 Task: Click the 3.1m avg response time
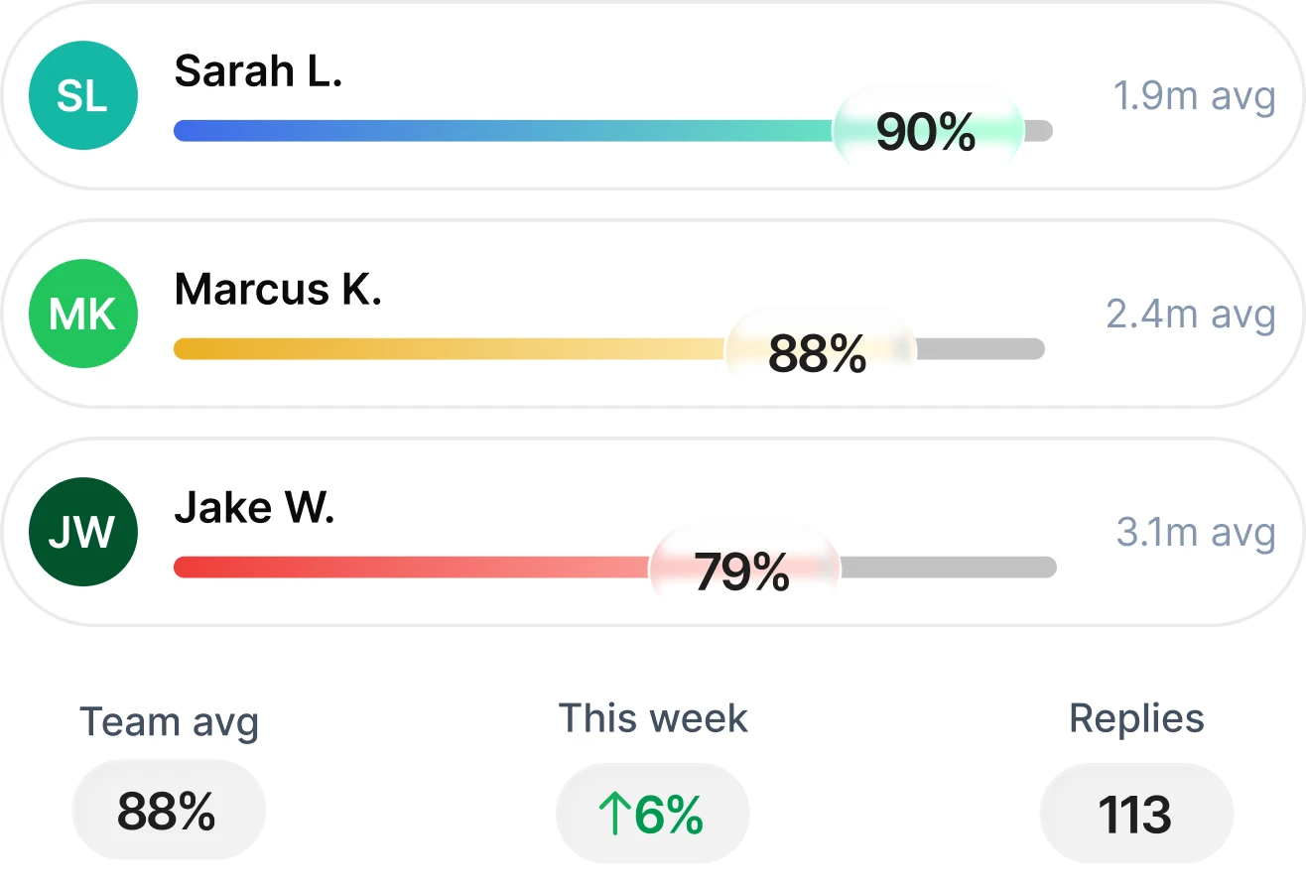pos(1196,533)
